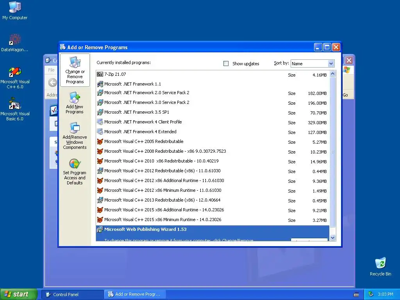Screen dimensions: 400x300
Task: Open the Start menu
Action: 18,295
